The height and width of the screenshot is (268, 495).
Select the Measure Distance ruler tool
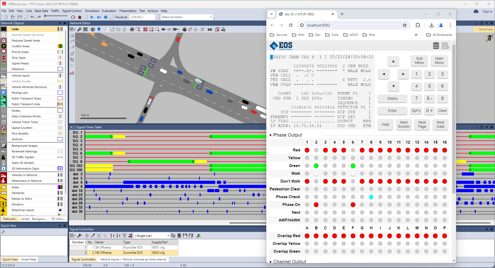(190, 29)
